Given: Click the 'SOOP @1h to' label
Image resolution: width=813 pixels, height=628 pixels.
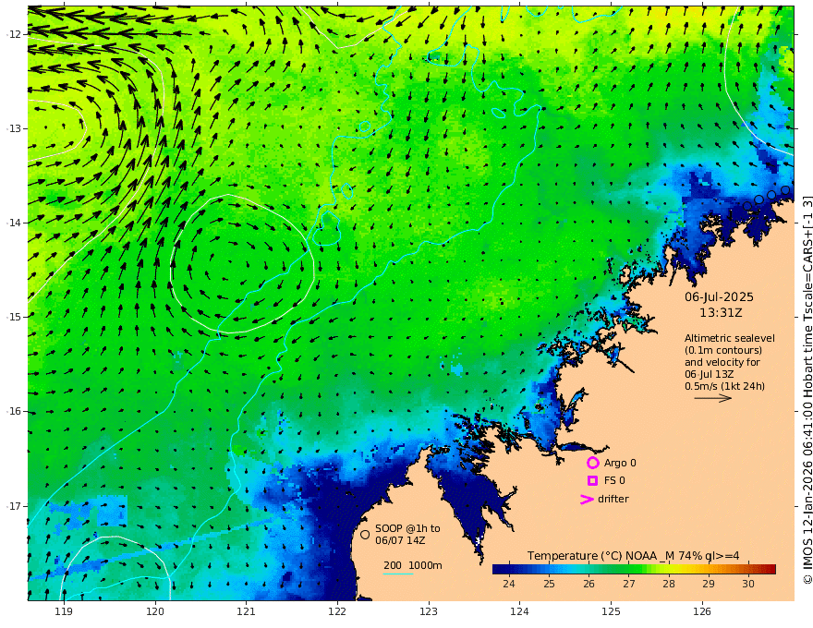Looking at the screenshot, I should [407, 528].
